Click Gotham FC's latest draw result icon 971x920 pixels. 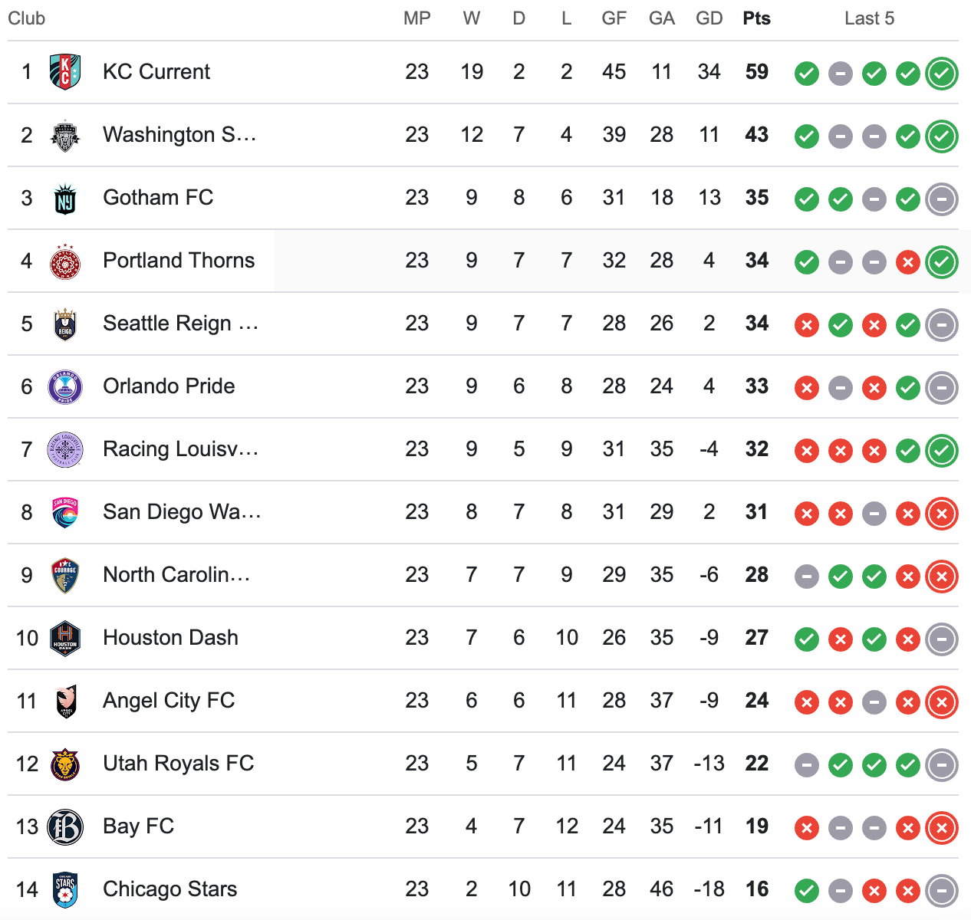(x=942, y=199)
